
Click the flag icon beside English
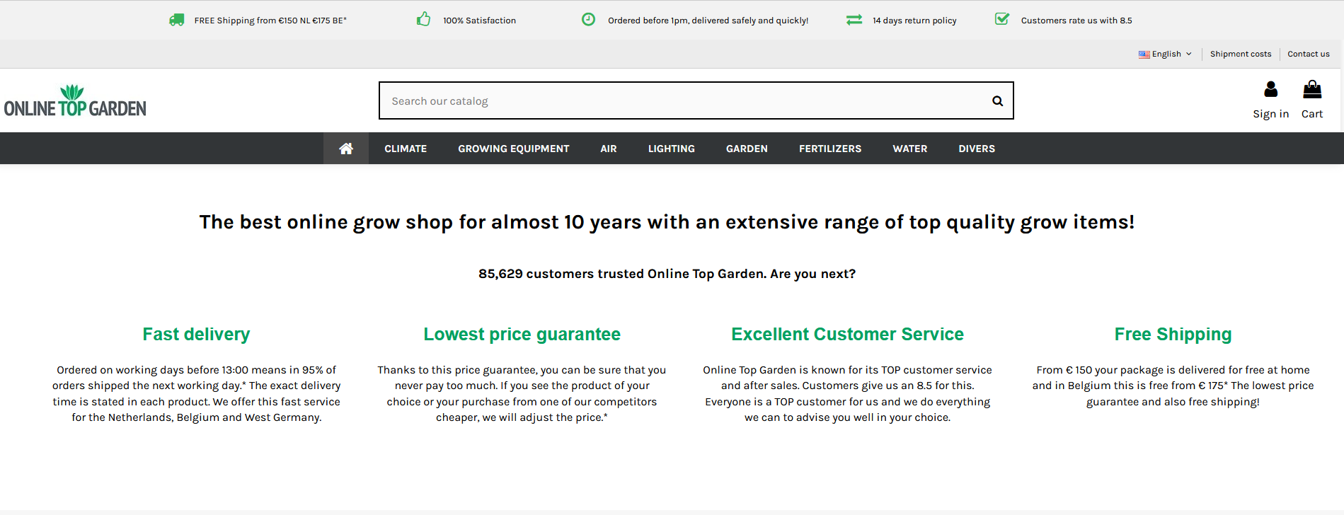tap(1144, 54)
